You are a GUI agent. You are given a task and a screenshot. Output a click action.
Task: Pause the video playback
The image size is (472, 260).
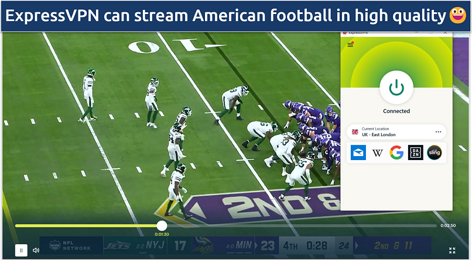point(21,250)
